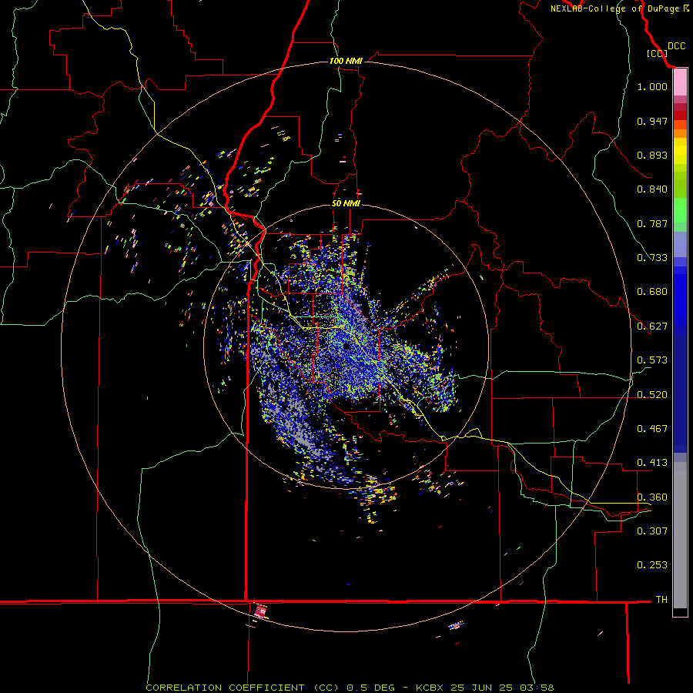The image size is (693, 693).
Task: Click the 0.573 scale value
Action: [x=652, y=360]
